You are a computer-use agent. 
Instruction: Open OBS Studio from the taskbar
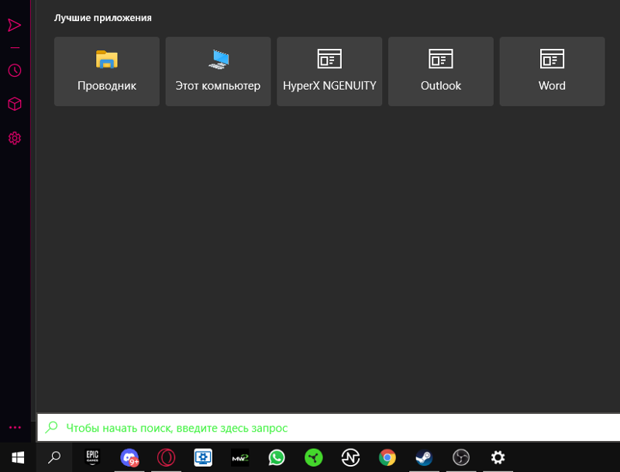(461, 458)
